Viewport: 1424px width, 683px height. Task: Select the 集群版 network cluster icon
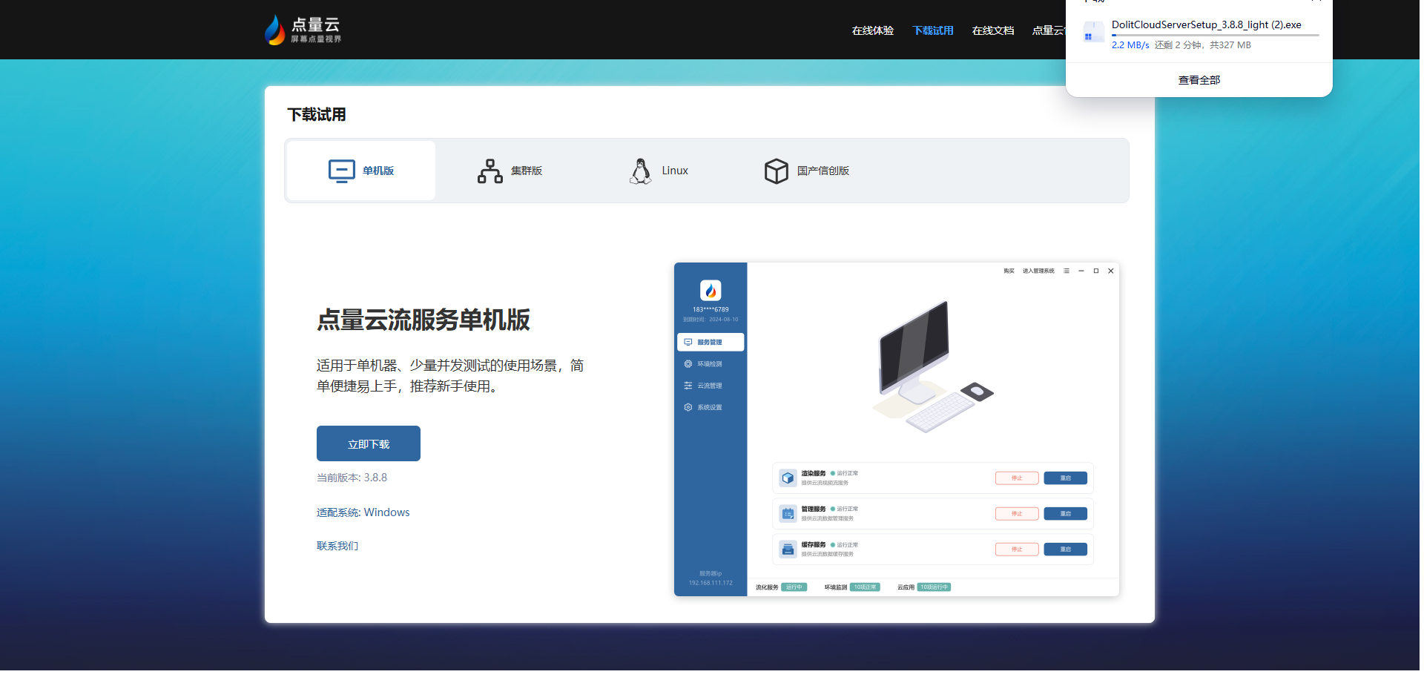(489, 171)
